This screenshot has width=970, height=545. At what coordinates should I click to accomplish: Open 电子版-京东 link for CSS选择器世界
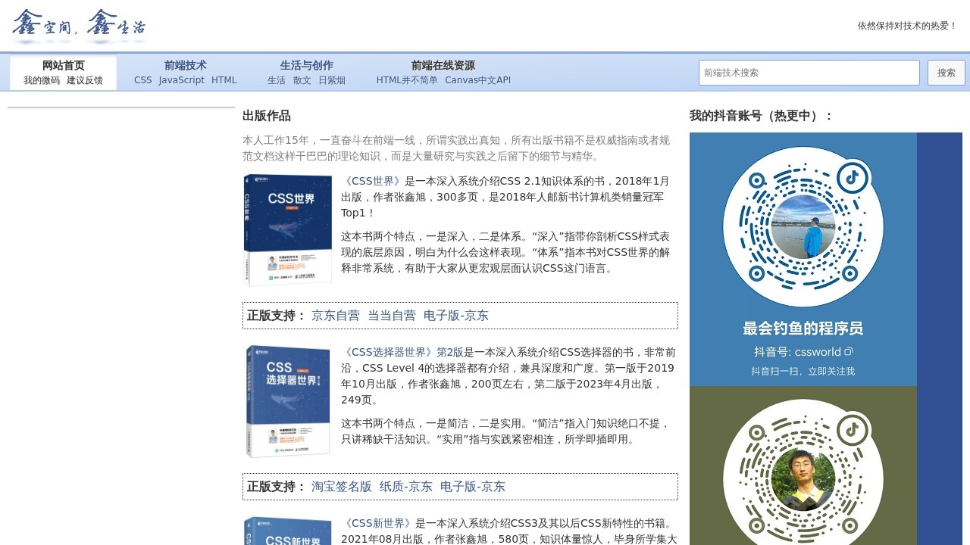pyautogui.click(x=473, y=487)
